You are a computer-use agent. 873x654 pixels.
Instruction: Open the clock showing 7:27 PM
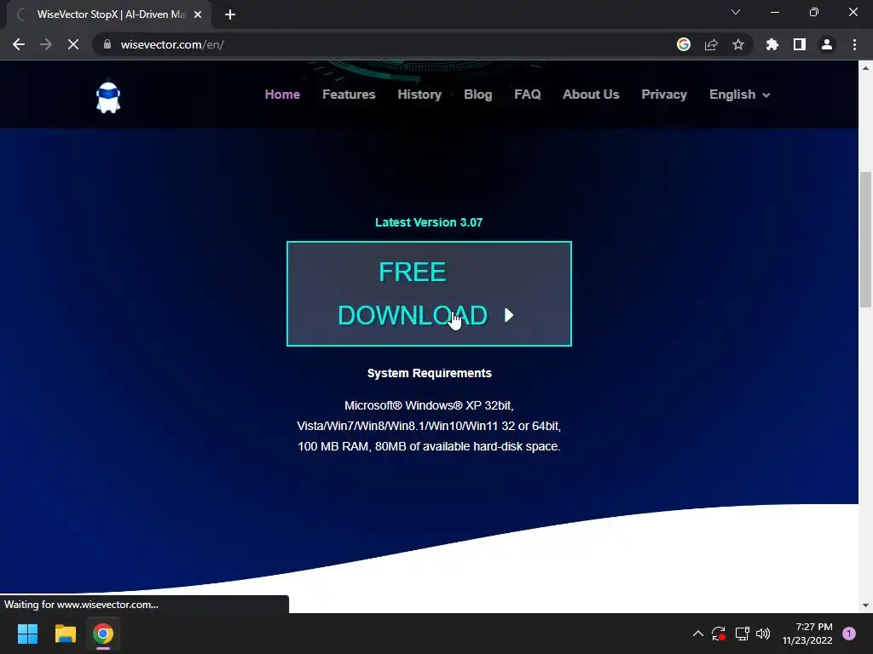pyautogui.click(x=807, y=634)
